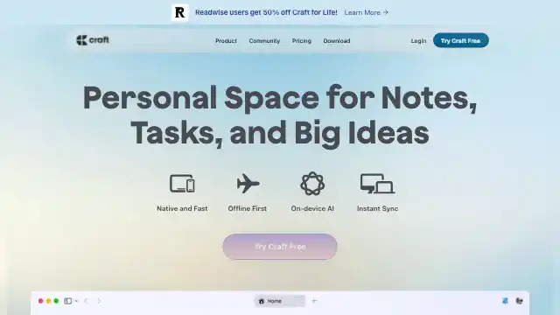Screen dimensions: 560x315
Task: Click the Native and Fast label
Action: 182,208
